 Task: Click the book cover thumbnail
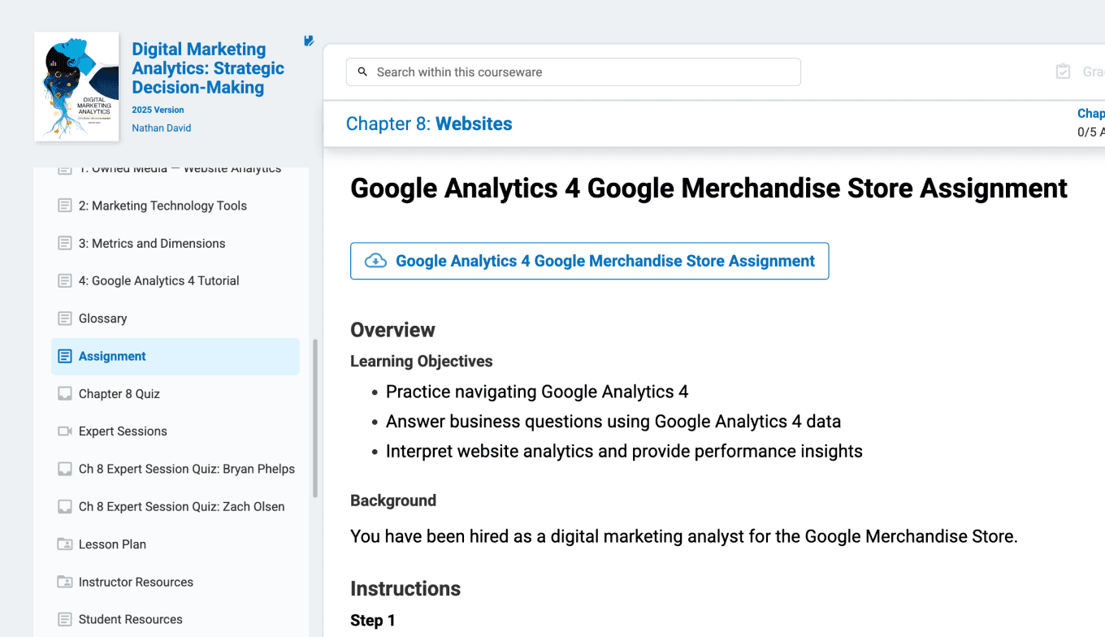(x=76, y=87)
